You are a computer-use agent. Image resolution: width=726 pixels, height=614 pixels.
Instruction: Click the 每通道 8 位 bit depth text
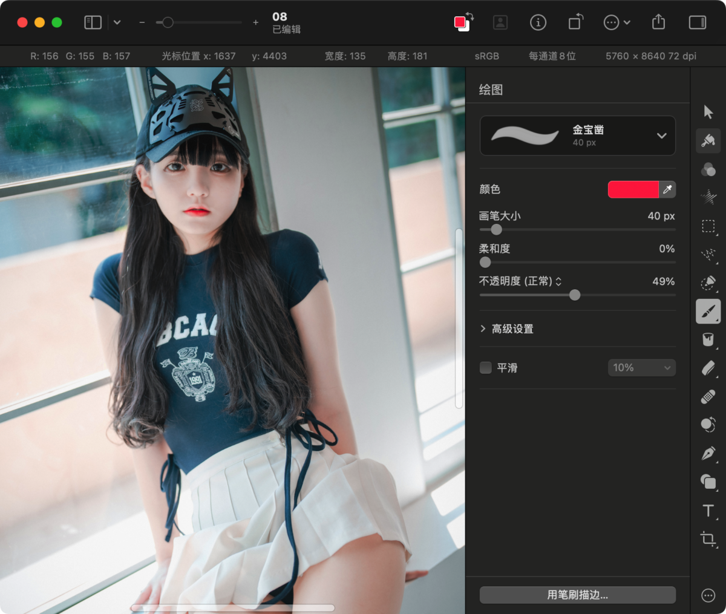coord(552,56)
